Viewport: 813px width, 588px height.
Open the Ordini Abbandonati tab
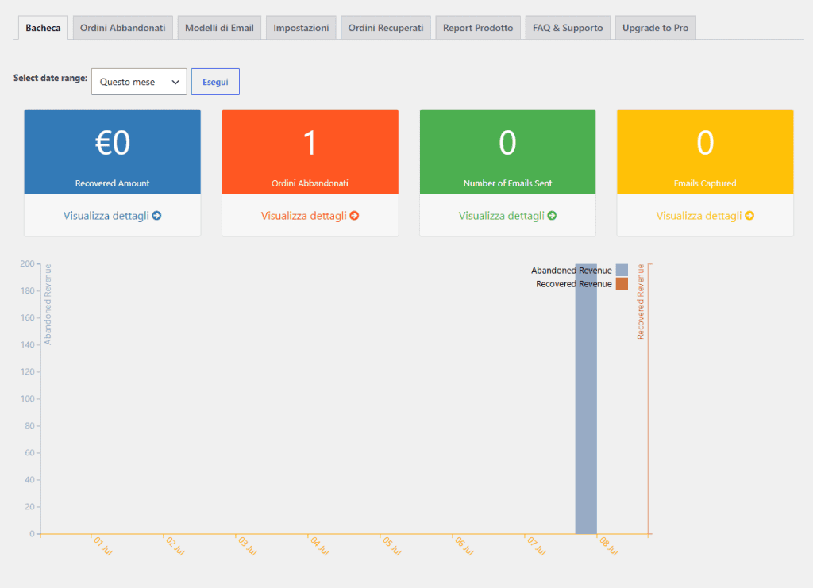tap(123, 28)
